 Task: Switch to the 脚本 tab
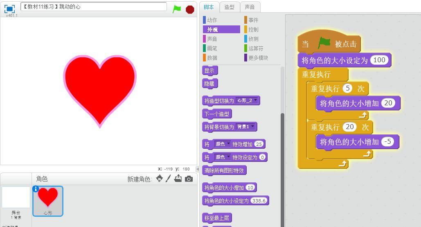[x=209, y=7]
